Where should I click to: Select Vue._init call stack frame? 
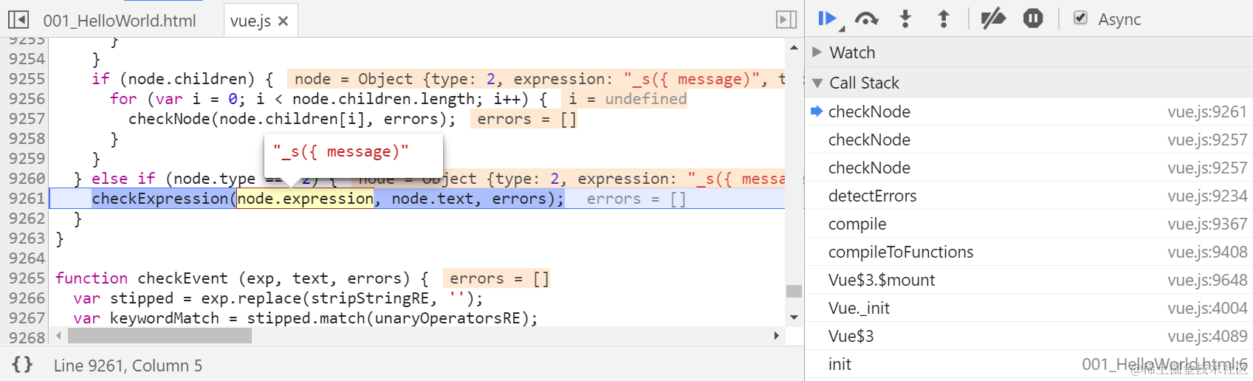point(1029,308)
